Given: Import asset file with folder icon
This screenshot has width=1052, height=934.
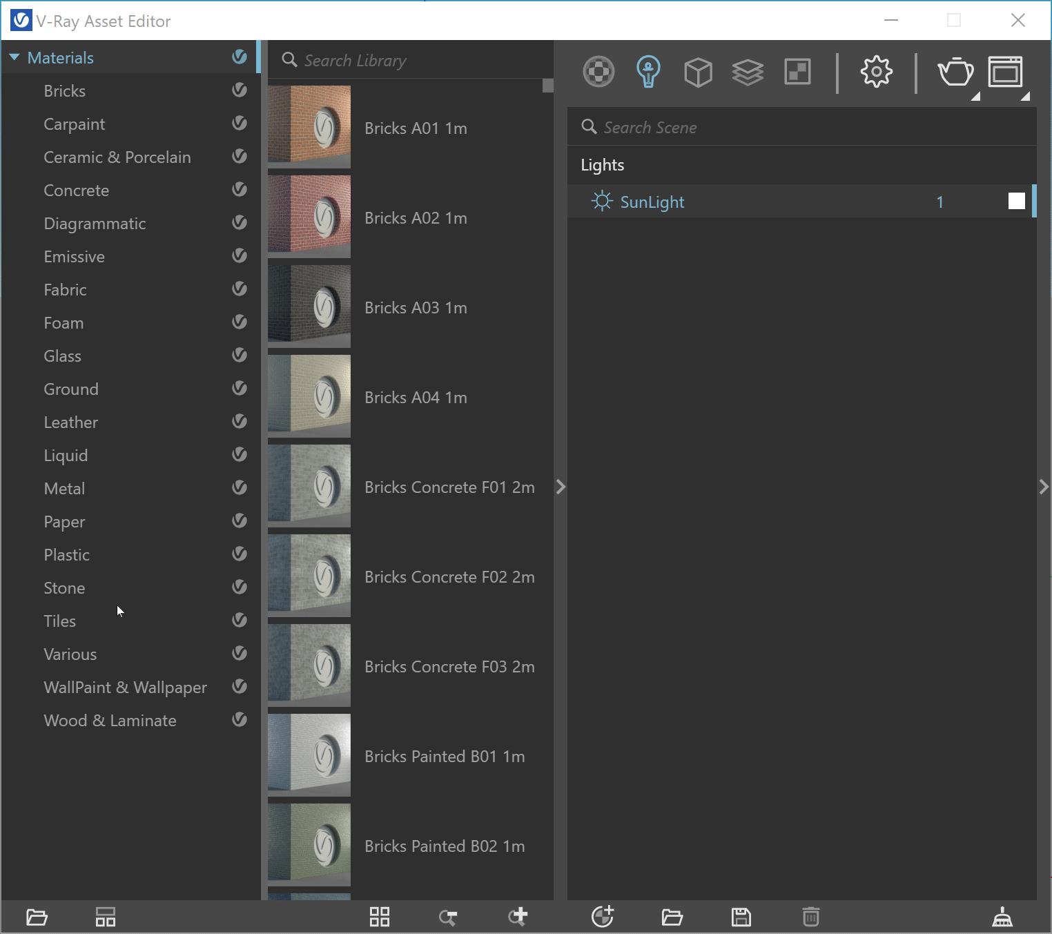Looking at the screenshot, I should [x=672, y=917].
